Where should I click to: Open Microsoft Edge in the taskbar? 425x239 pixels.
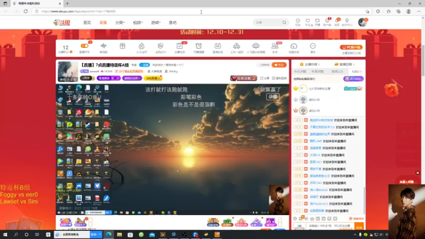tap(109, 235)
